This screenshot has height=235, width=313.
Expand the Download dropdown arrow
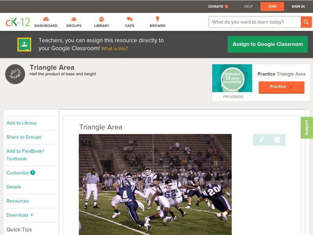click(x=32, y=215)
